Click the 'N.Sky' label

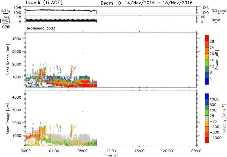click(5, 10)
